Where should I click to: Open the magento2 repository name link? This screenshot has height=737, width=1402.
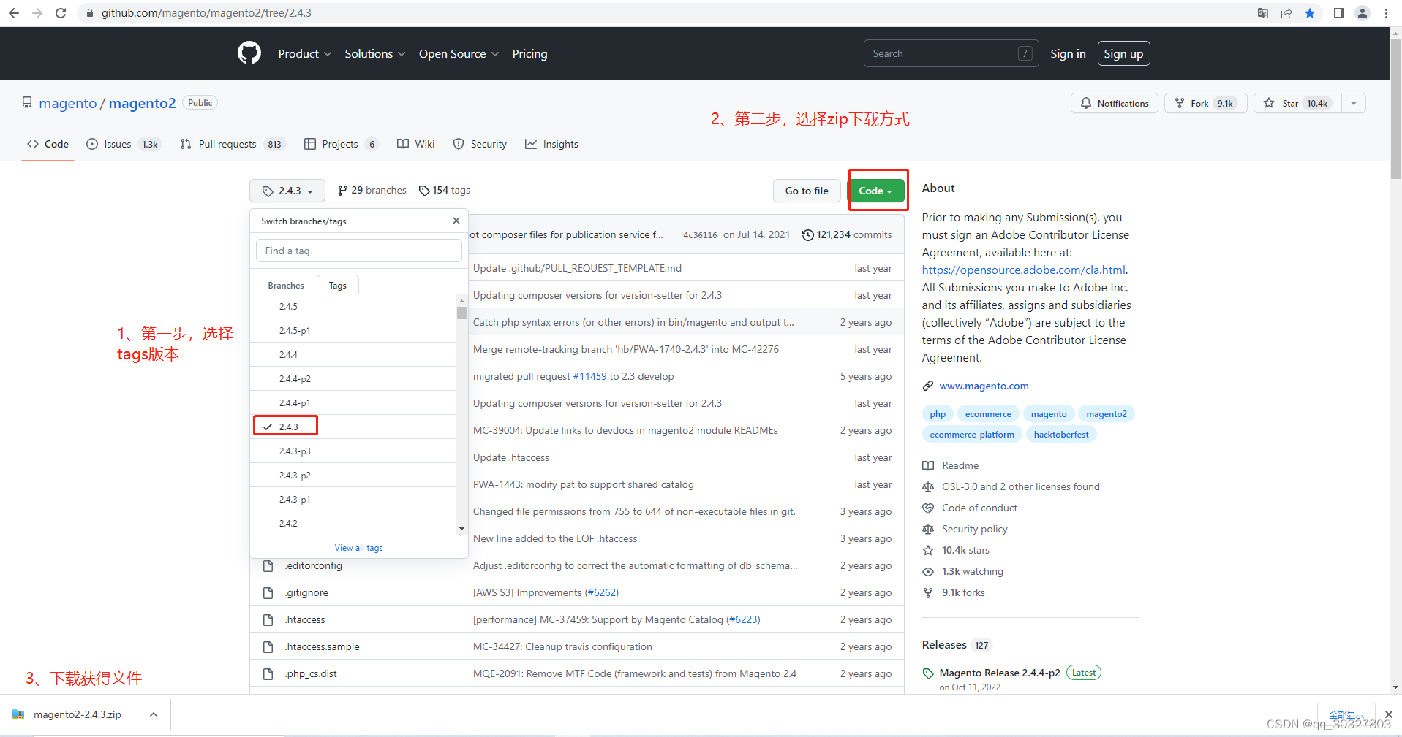[x=143, y=103]
